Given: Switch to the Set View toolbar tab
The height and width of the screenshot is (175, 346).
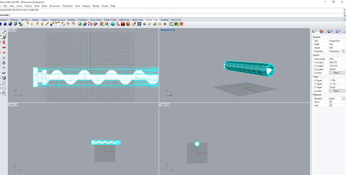Looking at the screenshot, I should [x=25, y=20].
